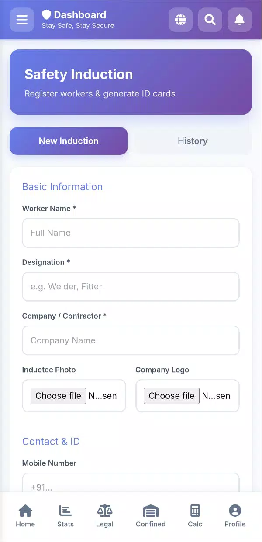Go to Home in bottom navigation
Viewport: 262px width, 542px height.
click(x=25, y=516)
